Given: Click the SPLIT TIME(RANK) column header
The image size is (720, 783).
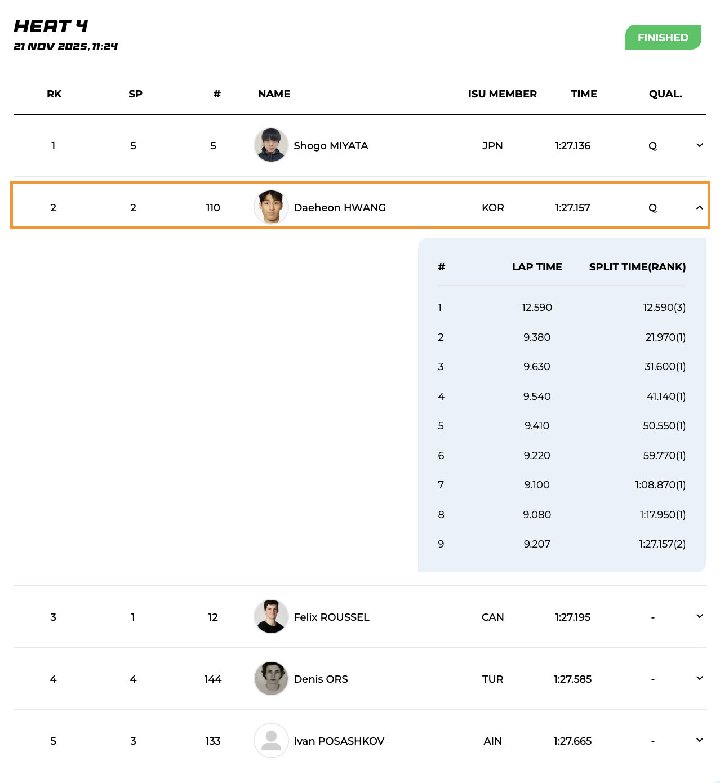Looking at the screenshot, I should pos(637,267).
